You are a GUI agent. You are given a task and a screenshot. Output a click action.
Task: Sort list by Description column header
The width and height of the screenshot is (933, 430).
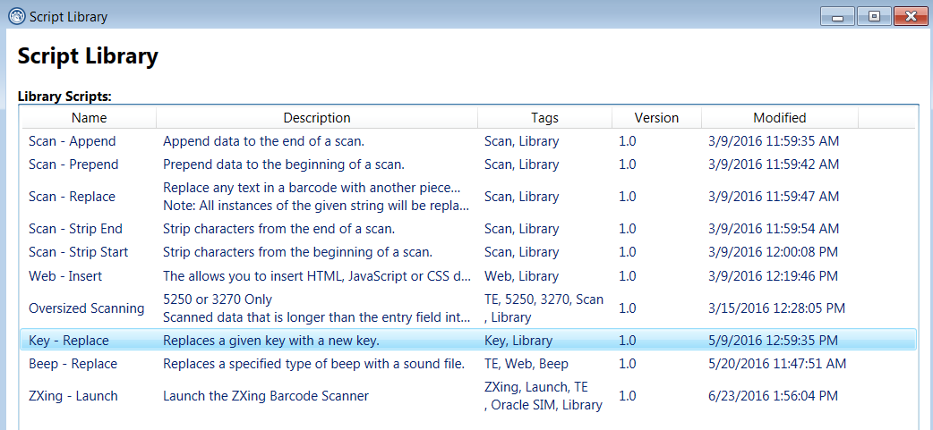pos(317,118)
